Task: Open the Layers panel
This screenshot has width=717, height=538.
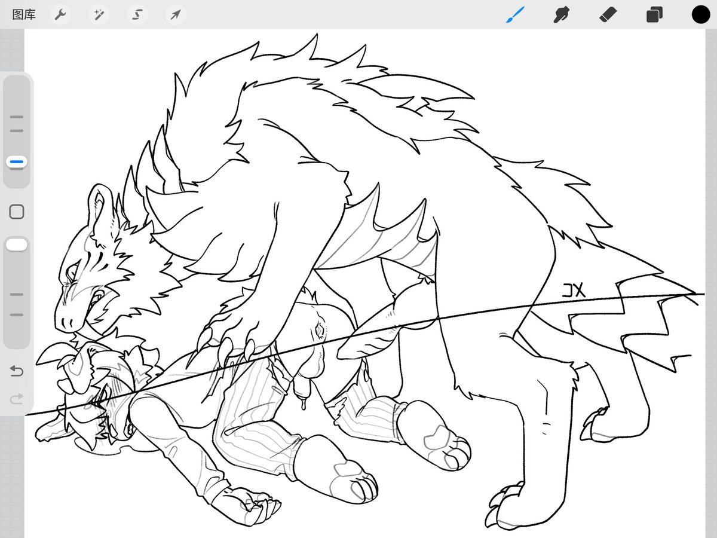Action: [654, 14]
